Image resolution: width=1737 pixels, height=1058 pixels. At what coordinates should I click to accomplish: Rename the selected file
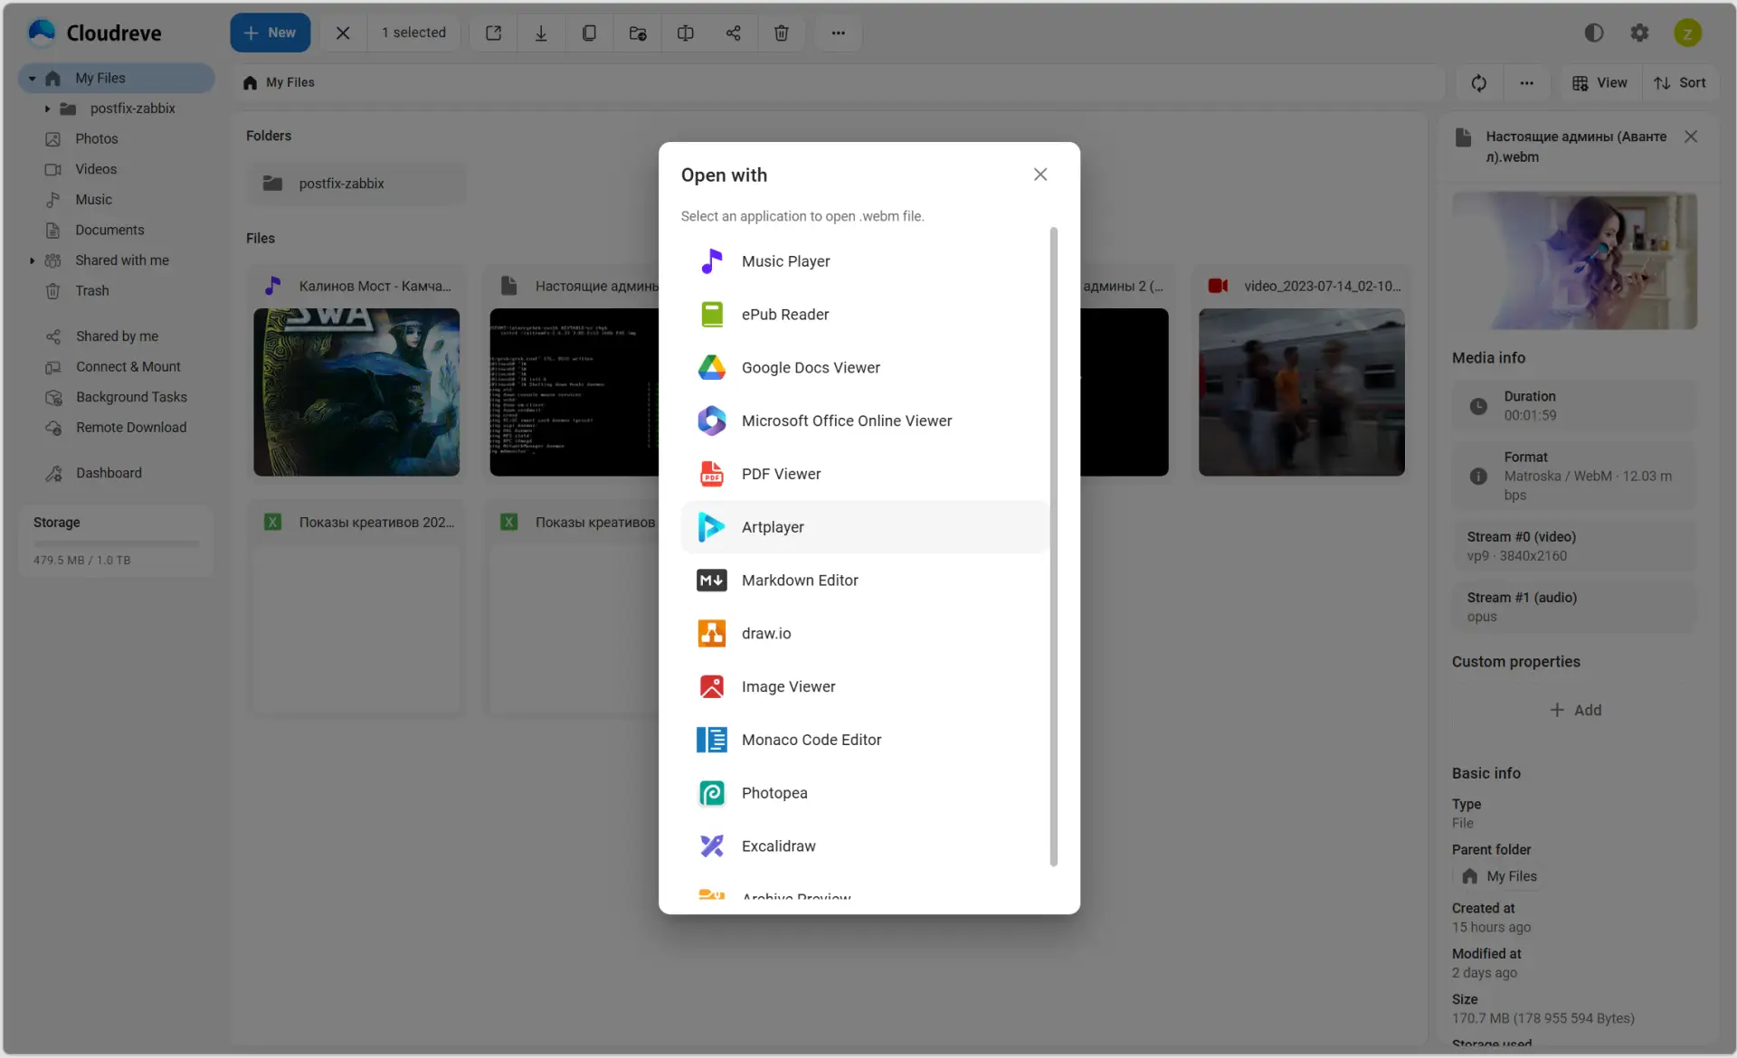685,33
